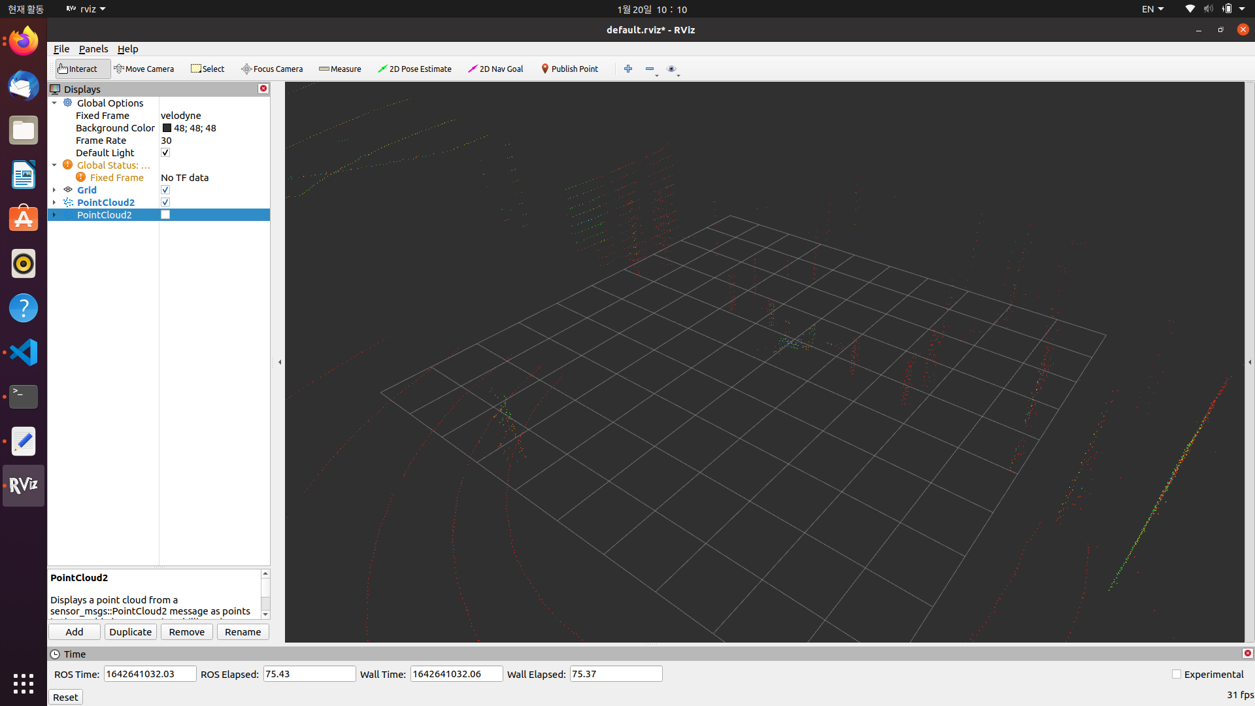Image resolution: width=1255 pixels, height=706 pixels.
Task: Disable the Default Light checkbox
Action: pos(165,152)
